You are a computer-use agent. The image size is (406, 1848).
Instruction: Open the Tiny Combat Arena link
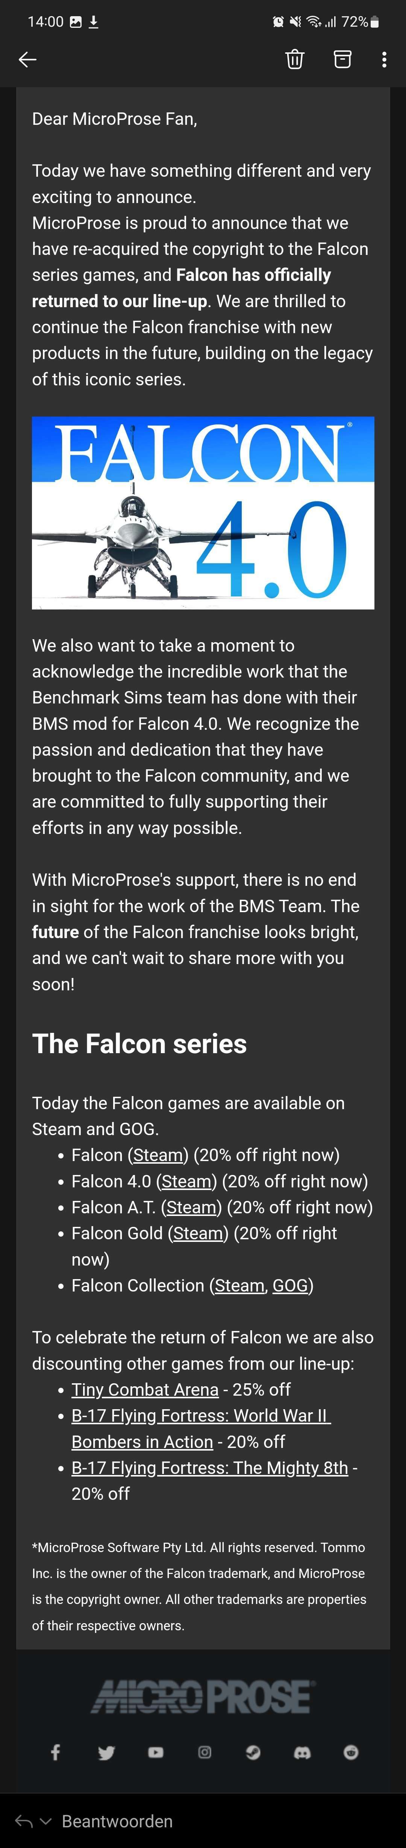coord(145,1389)
